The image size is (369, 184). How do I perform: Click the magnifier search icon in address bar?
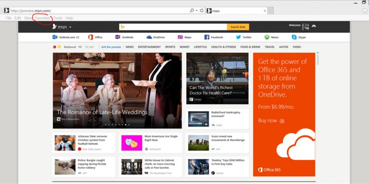click(x=192, y=11)
